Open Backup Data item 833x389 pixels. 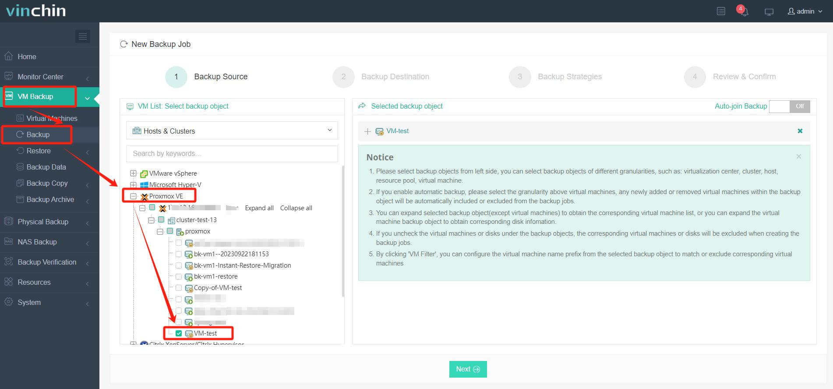pos(46,167)
